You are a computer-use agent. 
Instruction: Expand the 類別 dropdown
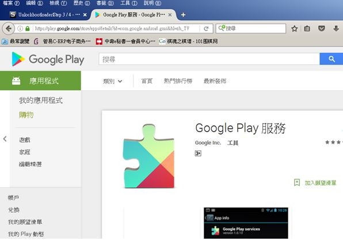[x=112, y=81]
